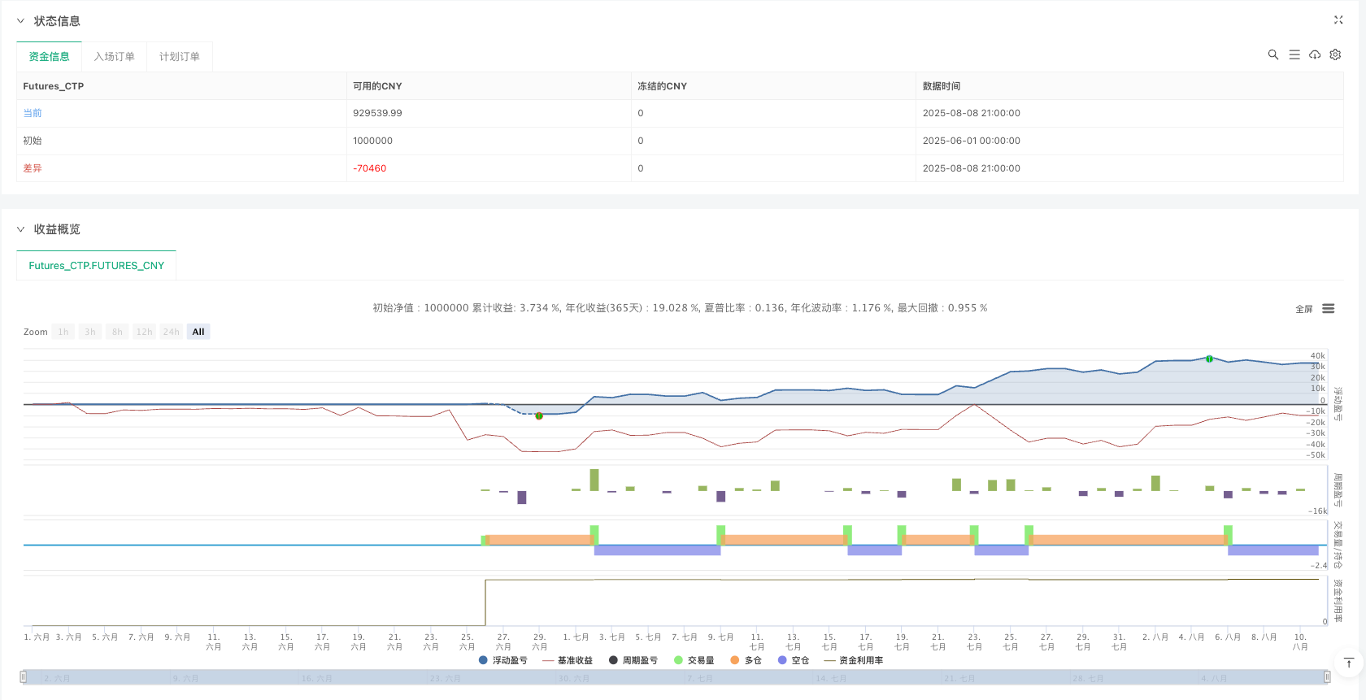Set chart zoom to 8h

coord(117,332)
